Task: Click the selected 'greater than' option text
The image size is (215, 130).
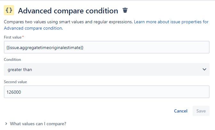Action: click(20, 69)
